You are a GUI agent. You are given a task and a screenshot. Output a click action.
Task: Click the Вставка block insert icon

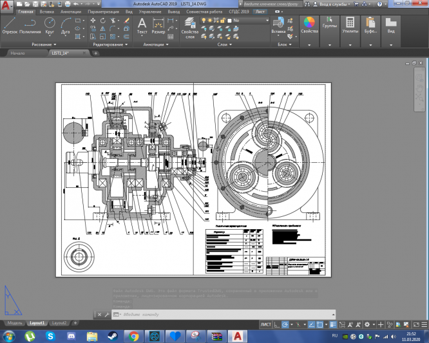point(278,23)
